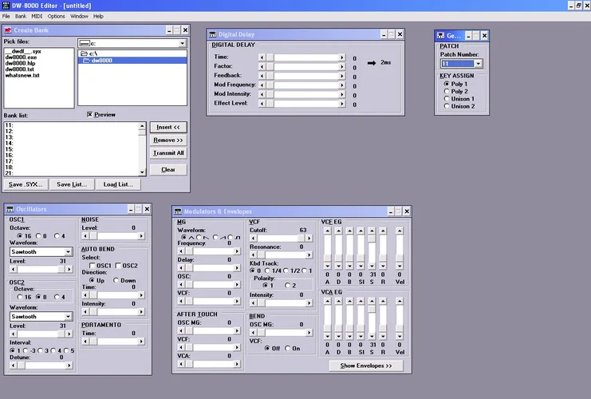Screen dimensions: 591x399
Task: Select the c:\ root folder icon
Action: 84,53
